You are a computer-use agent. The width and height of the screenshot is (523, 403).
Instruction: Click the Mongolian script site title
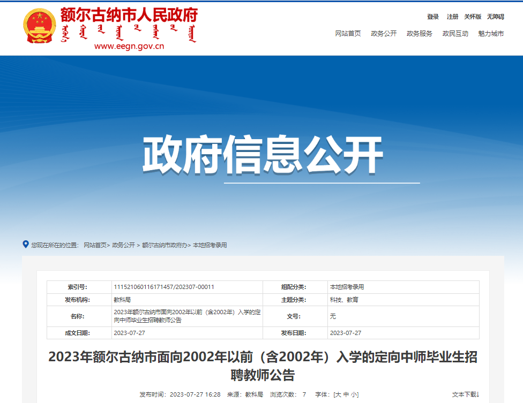[129, 33]
